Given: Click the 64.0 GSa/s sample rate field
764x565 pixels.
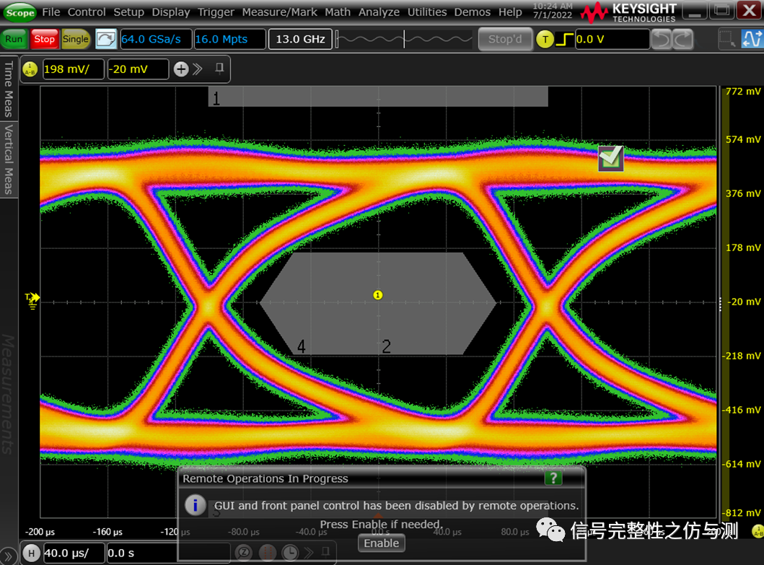Looking at the screenshot, I should (x=155, y=39).
